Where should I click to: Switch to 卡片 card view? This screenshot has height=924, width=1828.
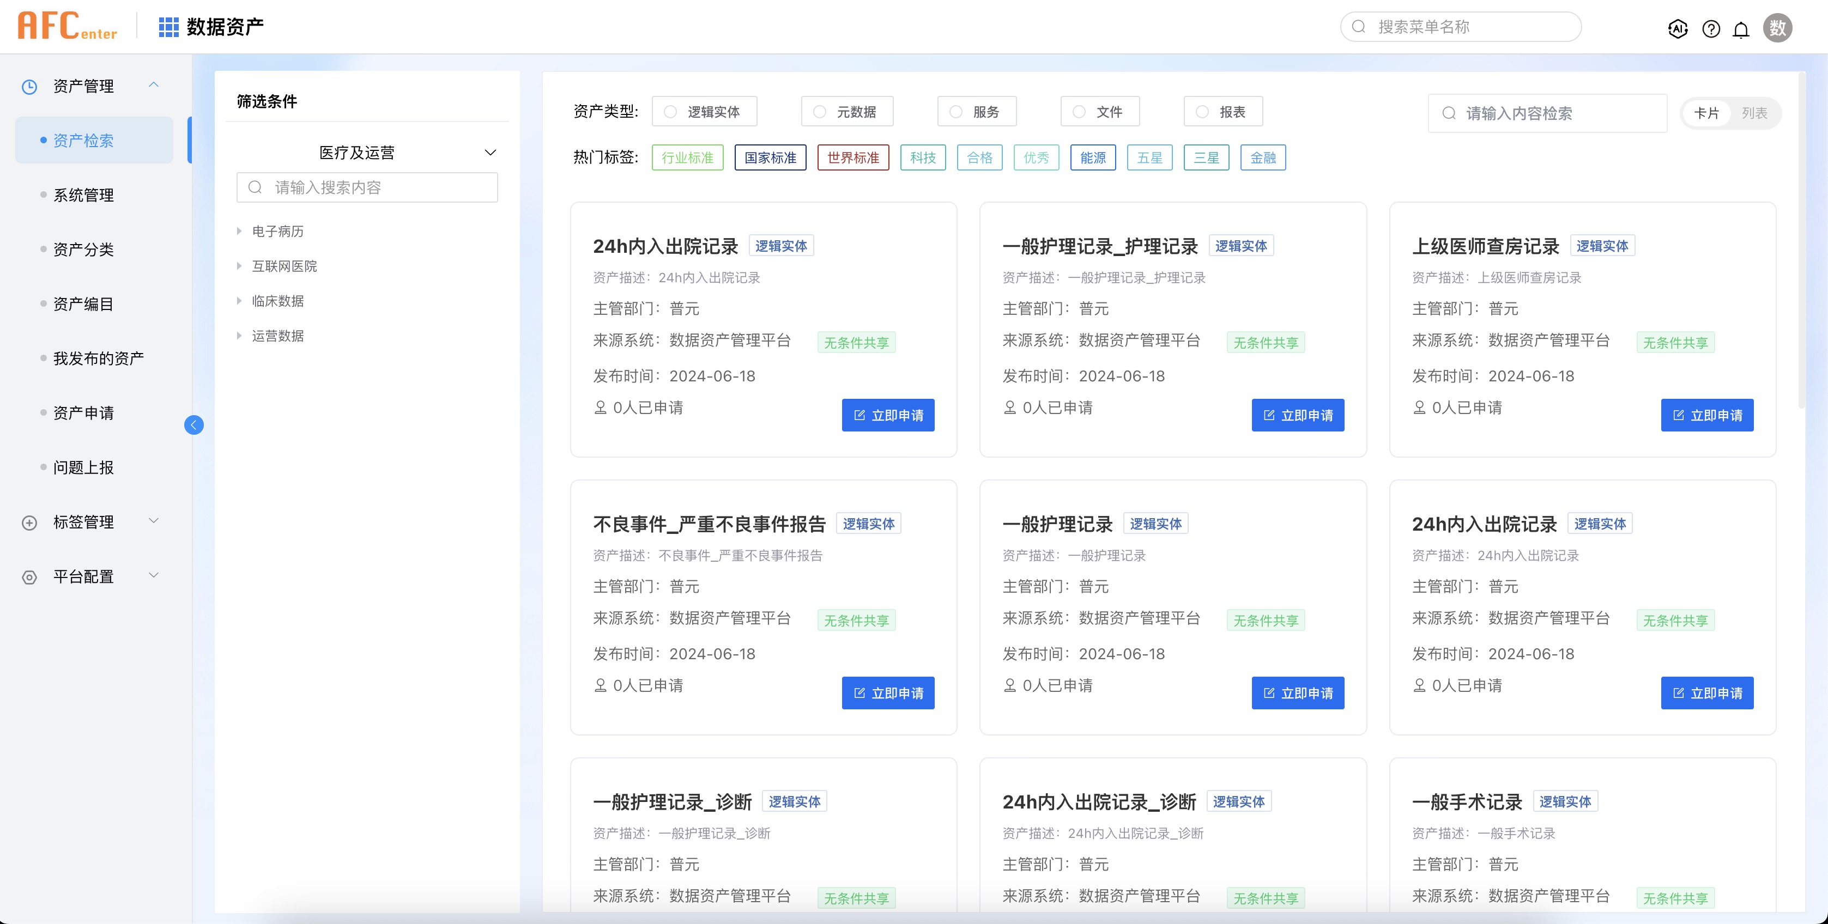click(1706, 113)
